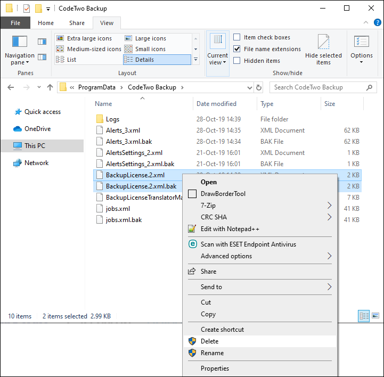
Task: Refresh the CodeTwo Backup folder
Action: [259, 87]
